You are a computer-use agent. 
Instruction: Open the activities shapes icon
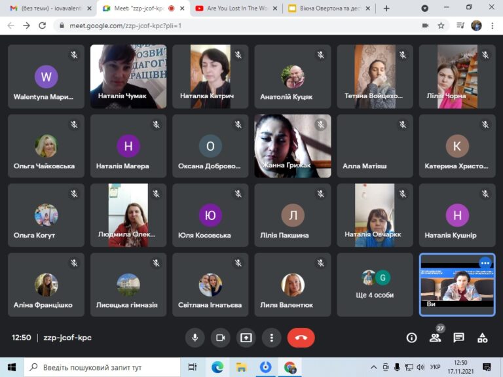483,338
